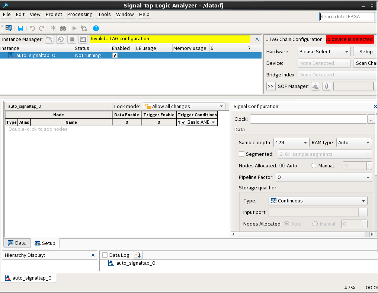Click the Clock input field

(308, 119)
